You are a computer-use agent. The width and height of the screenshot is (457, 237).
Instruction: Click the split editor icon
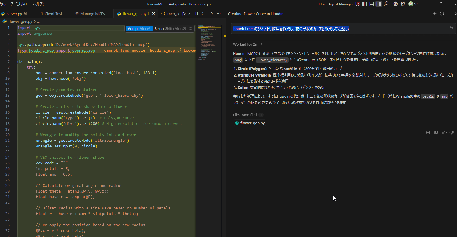pos(196,14)
